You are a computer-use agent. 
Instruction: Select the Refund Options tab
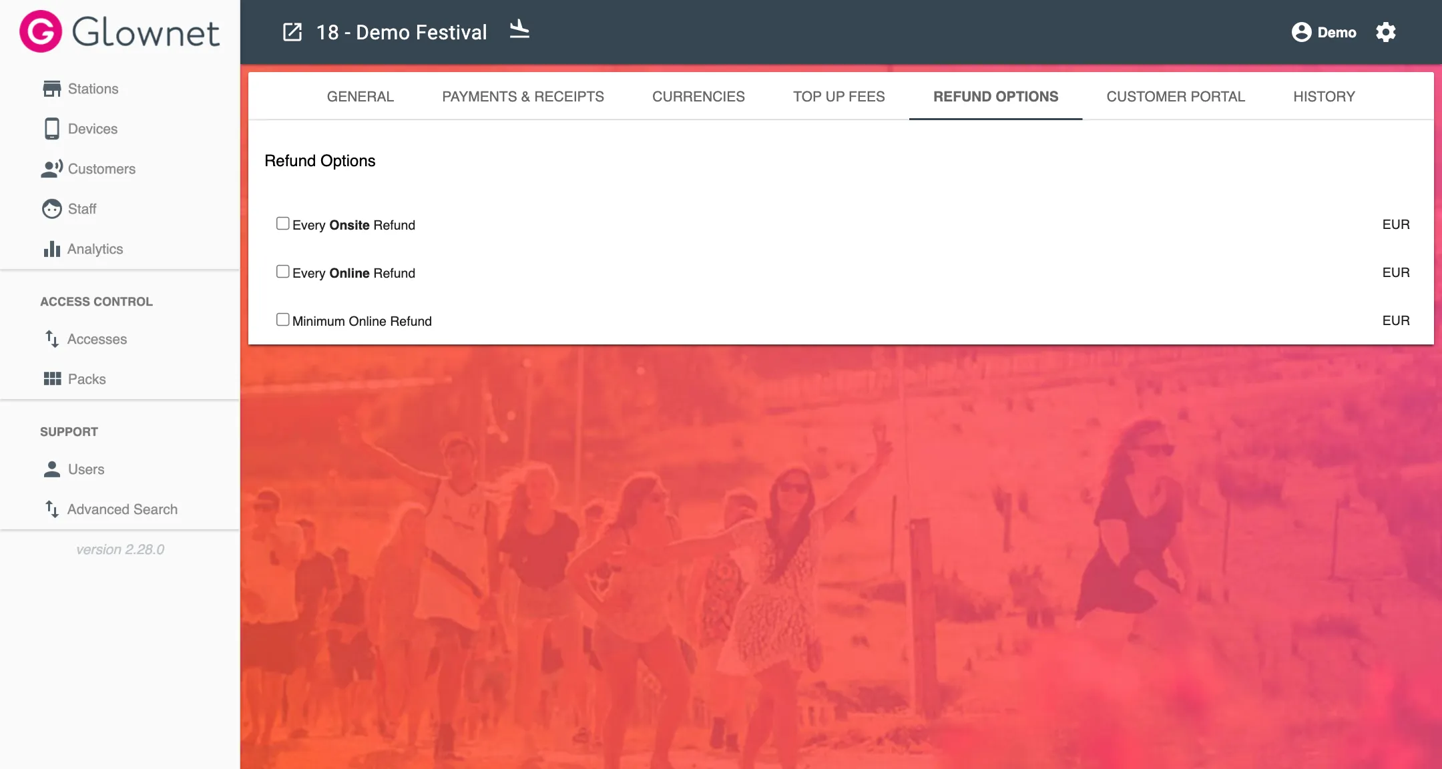(995, 97)
